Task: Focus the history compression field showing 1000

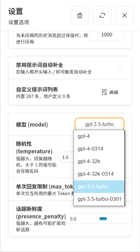Action: click(107, 35)
